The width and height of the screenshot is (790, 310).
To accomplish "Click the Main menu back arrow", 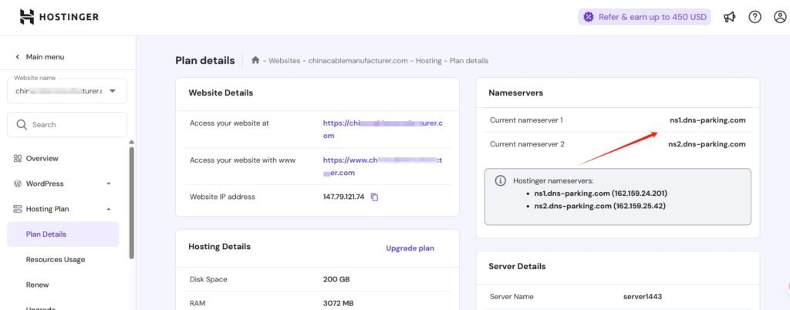I will (x=18, y=57).
